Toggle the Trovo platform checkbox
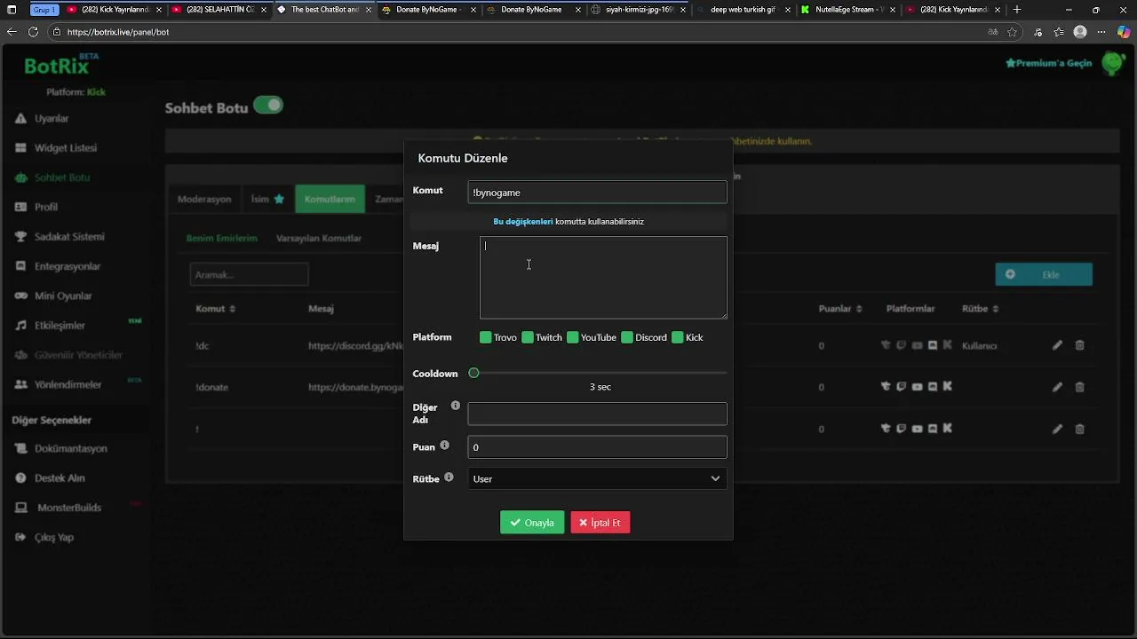 pos(486,337)
